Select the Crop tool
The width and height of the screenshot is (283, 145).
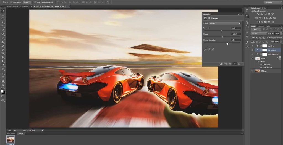[3, 26]
